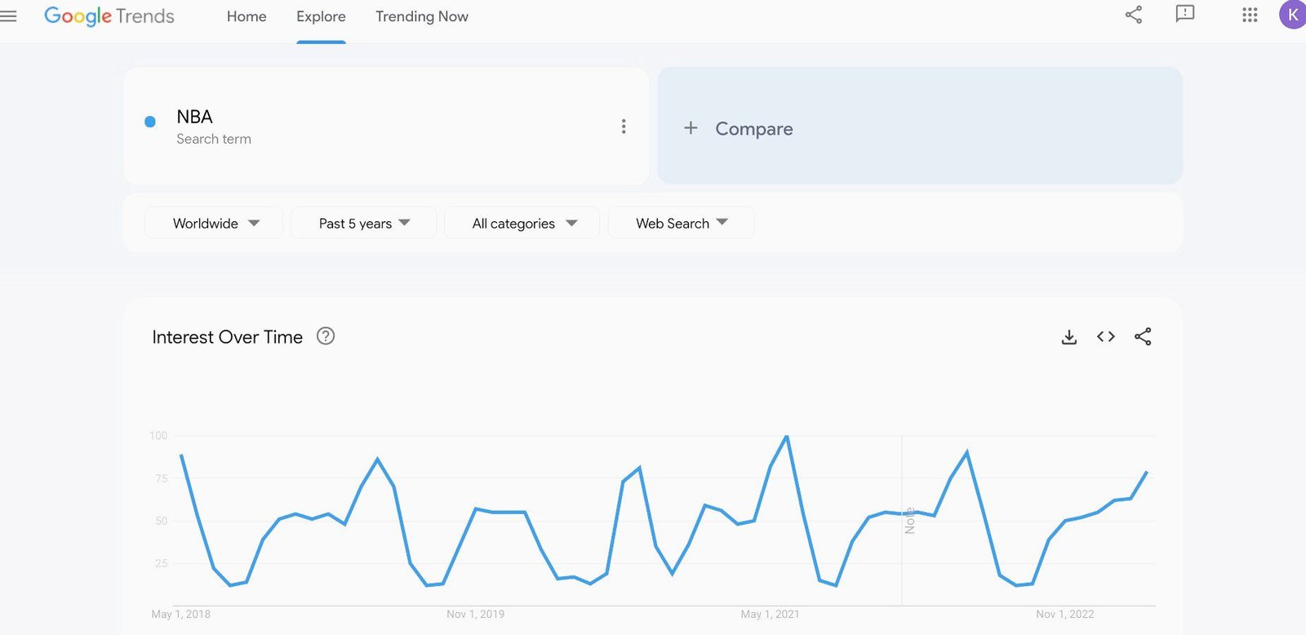The width and height of the screenshot is (1306, 635).
Task: Click the '25' y-axis value
Action: point(162,563)
